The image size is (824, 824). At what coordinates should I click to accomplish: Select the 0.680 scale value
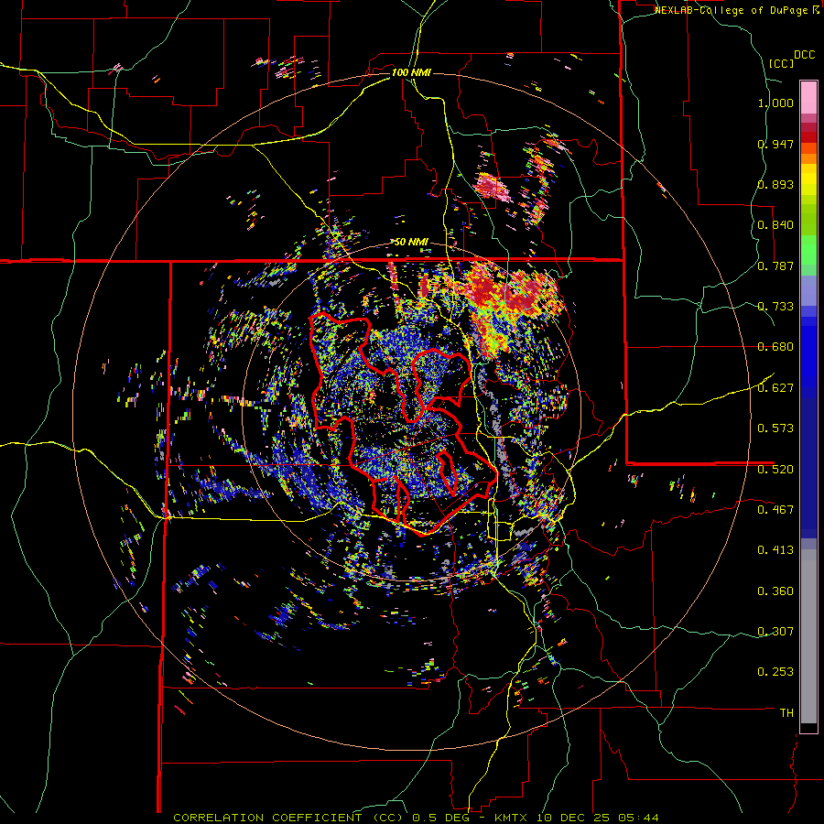(x=775, y=347)
